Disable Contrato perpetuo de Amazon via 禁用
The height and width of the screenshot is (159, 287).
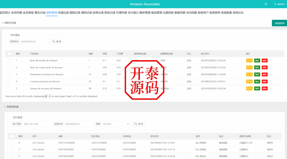tap(249, 82)
